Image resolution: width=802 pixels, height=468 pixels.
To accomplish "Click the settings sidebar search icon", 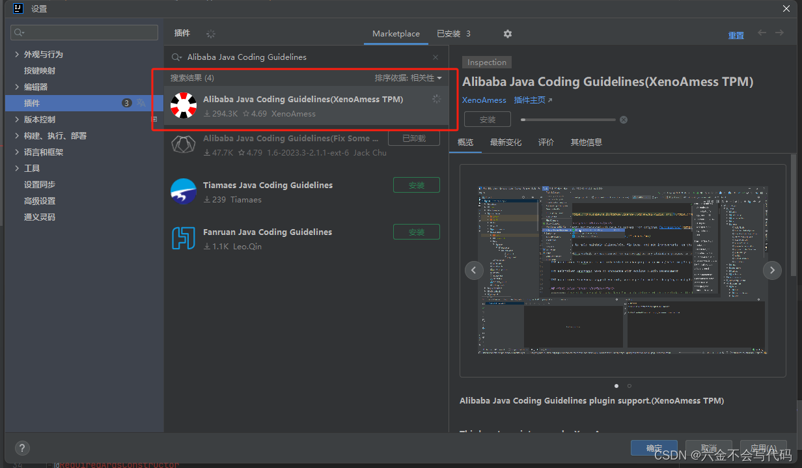I will tap(19, 33).
